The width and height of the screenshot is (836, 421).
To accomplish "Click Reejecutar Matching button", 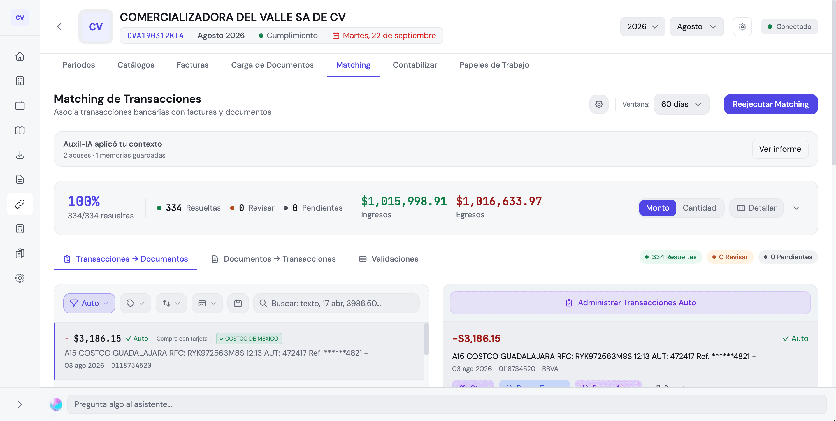I will [x=770, y=104].
